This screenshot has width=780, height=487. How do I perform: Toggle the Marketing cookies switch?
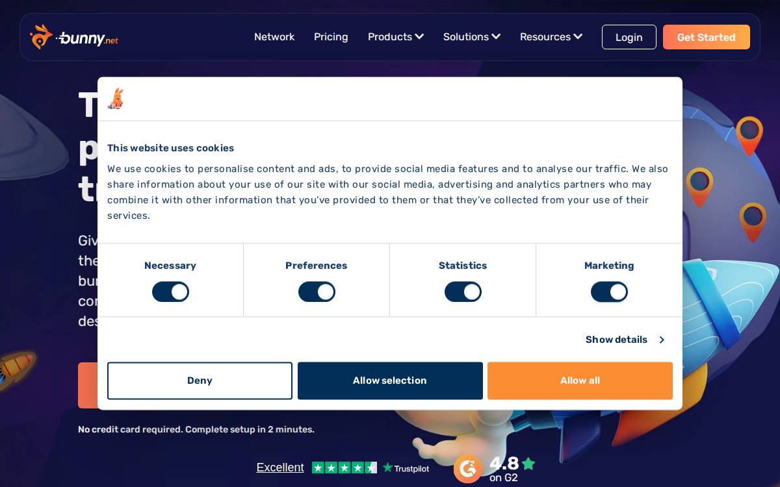pyautogui.click(x=609, y=292)
